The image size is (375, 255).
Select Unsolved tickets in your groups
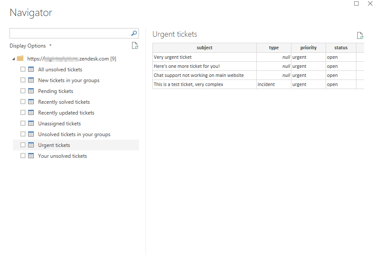point(74,134)
